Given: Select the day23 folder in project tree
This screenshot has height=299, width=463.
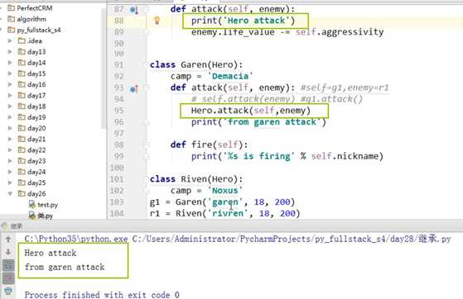Looking at the screenshot, I should [36, 161].
